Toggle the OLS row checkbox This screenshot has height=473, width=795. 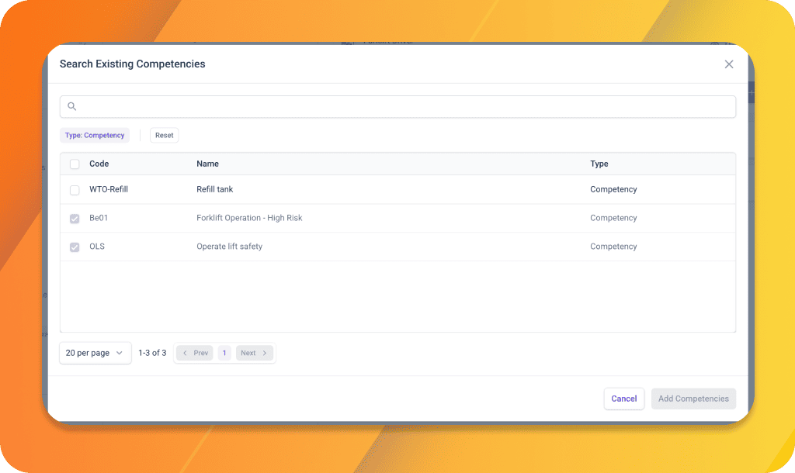[x=75, y=247]
